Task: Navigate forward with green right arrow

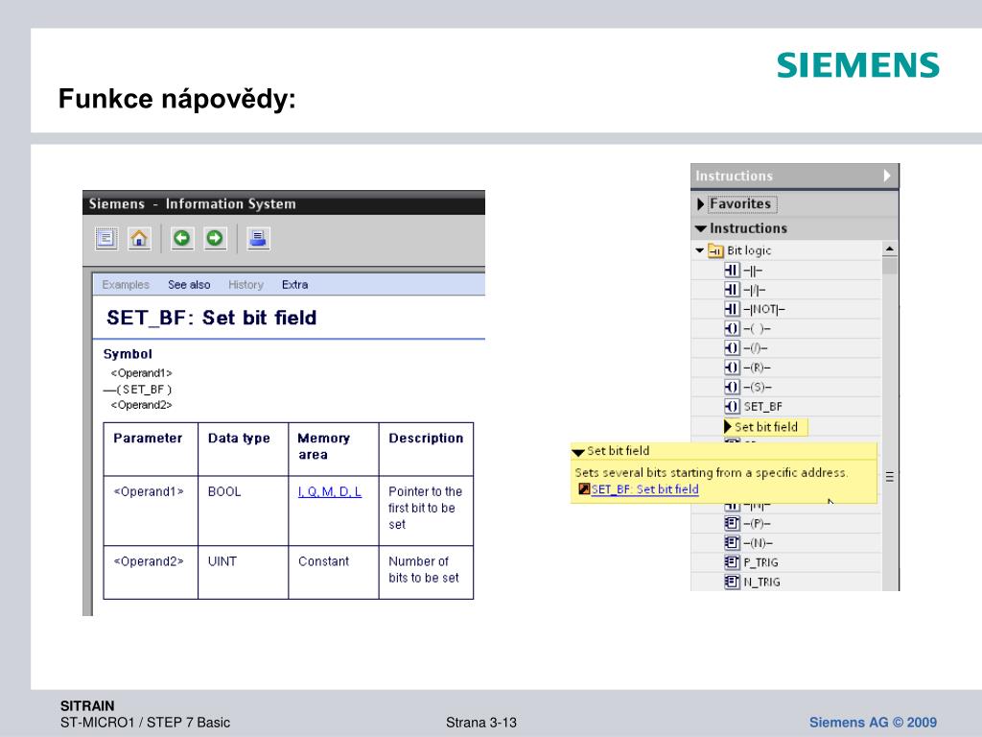Action: (215, 238)
